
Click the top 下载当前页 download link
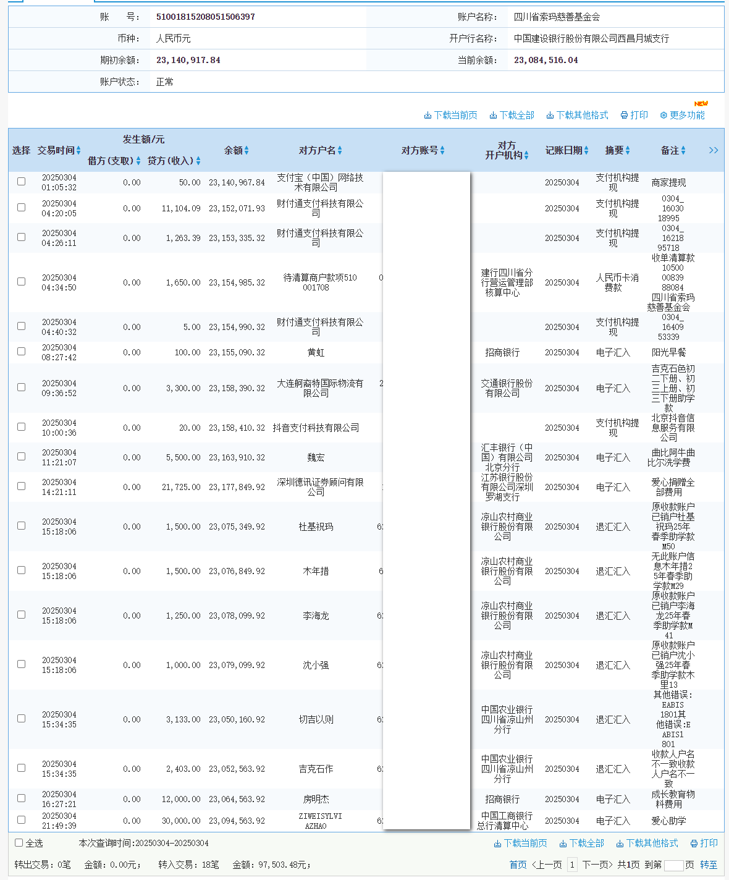tap(450, 116)
